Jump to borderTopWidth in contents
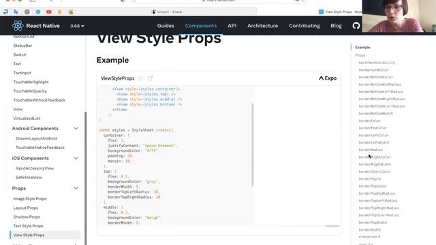The height and width of the screenshot is (245, 436). [x=373, y=223]
